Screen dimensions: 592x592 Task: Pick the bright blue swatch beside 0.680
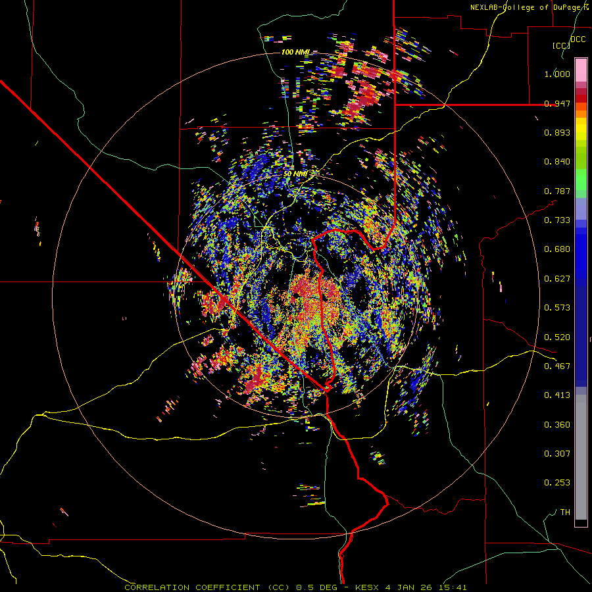[581, 253]
